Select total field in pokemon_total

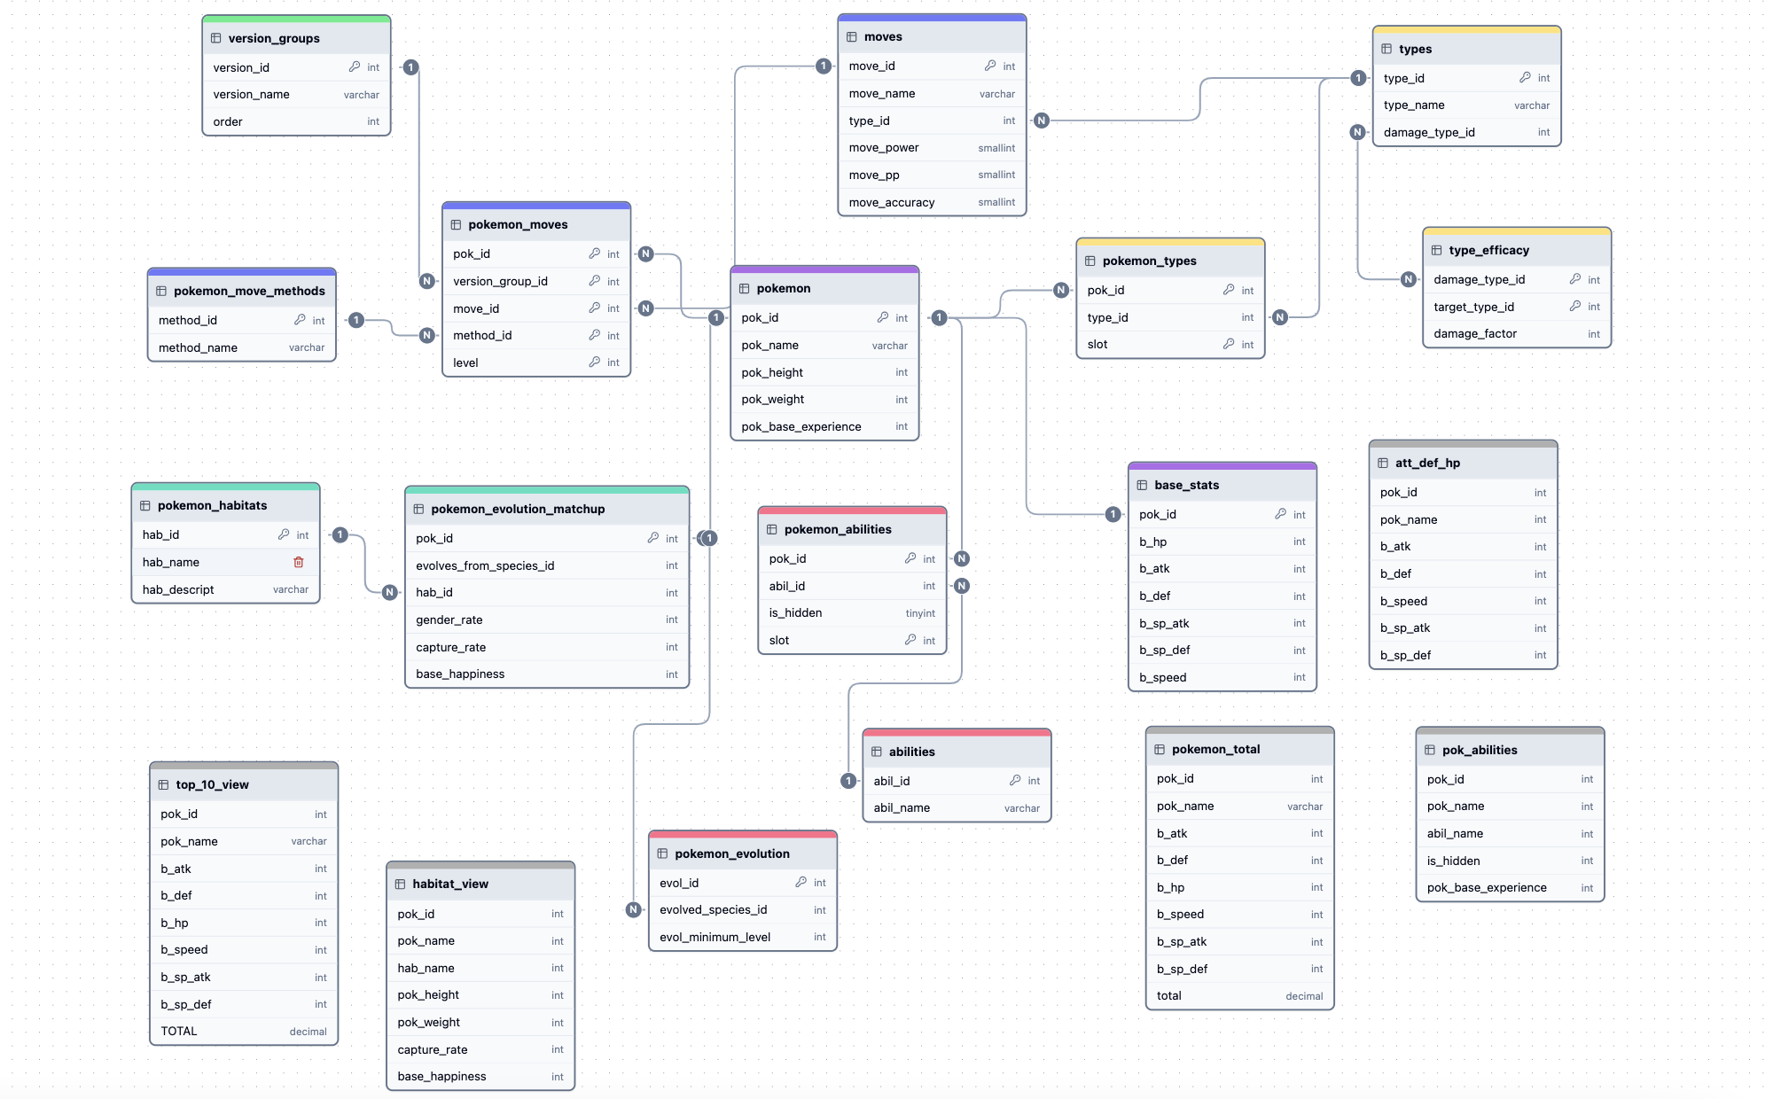coord(1239,996)
